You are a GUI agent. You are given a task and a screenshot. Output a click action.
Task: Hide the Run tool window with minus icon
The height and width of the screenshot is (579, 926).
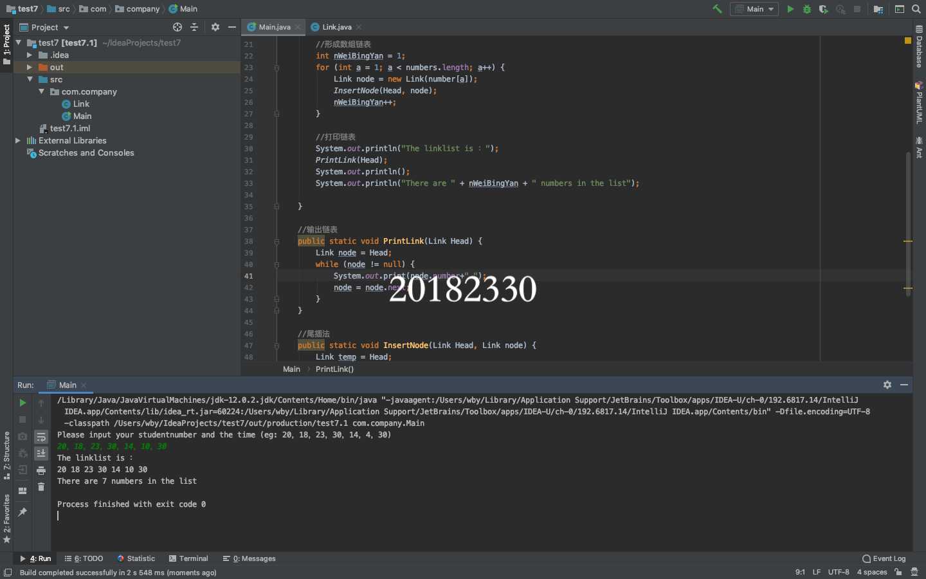pos(904,385)
